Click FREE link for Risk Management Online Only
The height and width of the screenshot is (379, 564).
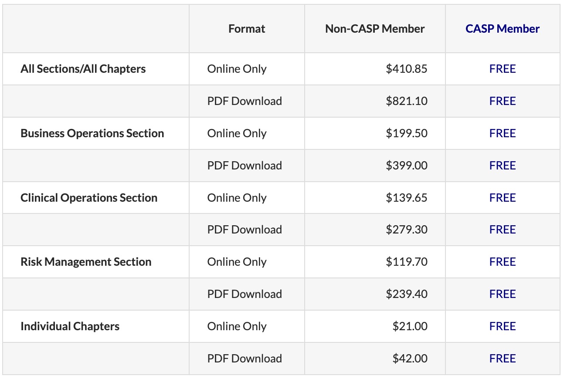tap(503, 262)
